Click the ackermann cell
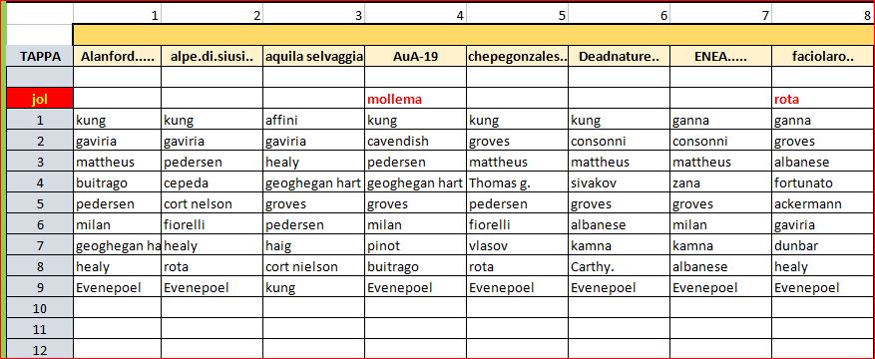 (x=823, y=204)
